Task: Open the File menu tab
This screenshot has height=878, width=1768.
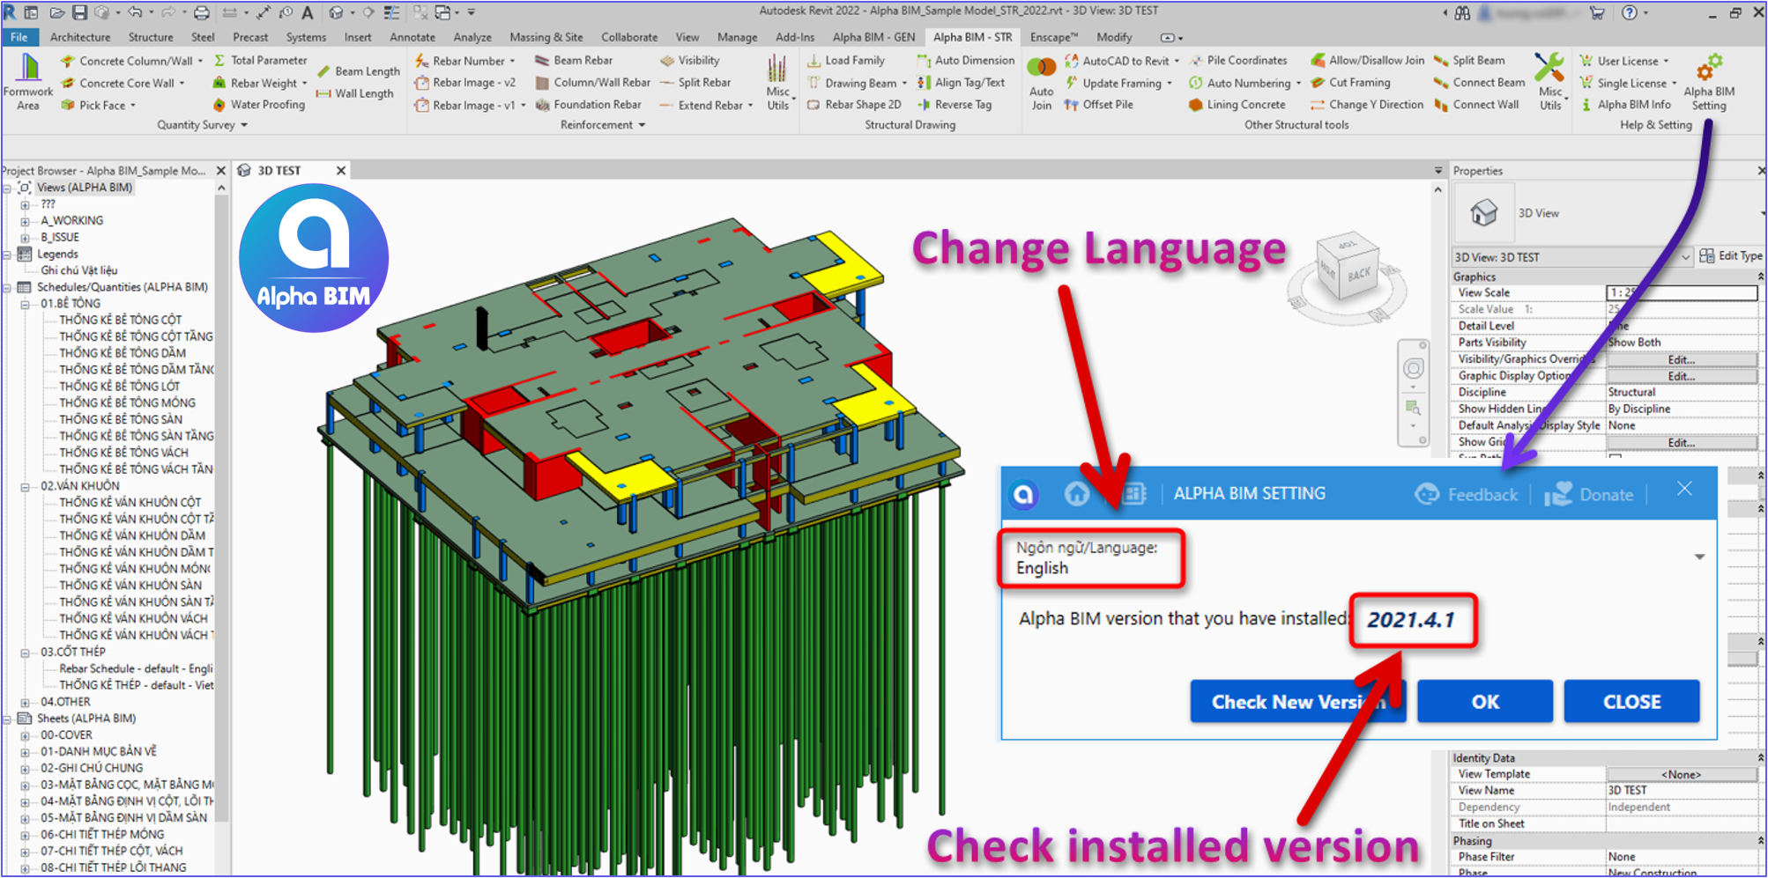Action: point(19,37)
